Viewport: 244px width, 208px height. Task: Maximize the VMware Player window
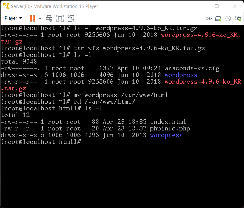[217, 6]
